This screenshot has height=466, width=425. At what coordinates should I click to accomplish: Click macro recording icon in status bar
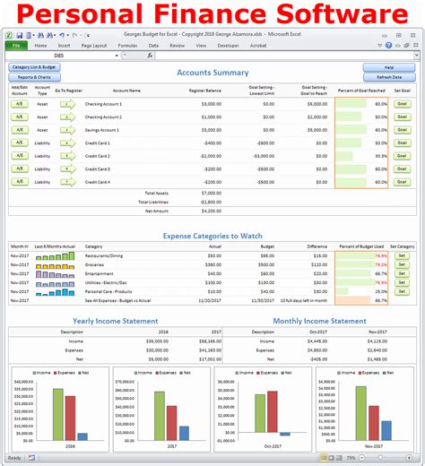pos(31,458)
